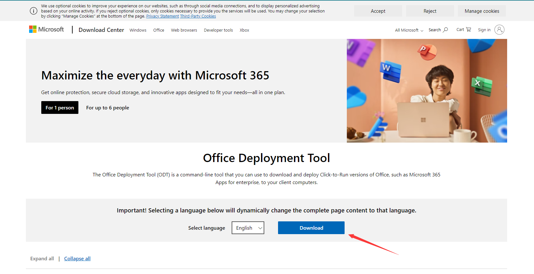Open the shopping cart icon
Image resolution: width=534 pixels, height=274 pixels.
[x=469, y=29]
